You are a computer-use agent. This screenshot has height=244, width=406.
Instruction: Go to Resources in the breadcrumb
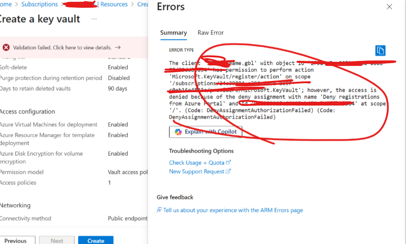(114, 5)
